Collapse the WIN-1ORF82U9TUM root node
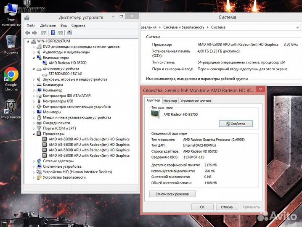The width and height of the screenshot is (302, 227). coord(28,41)
